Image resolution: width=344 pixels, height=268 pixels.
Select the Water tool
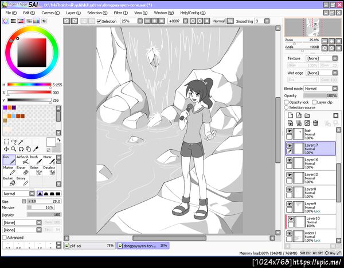click(x=49, y=160)
